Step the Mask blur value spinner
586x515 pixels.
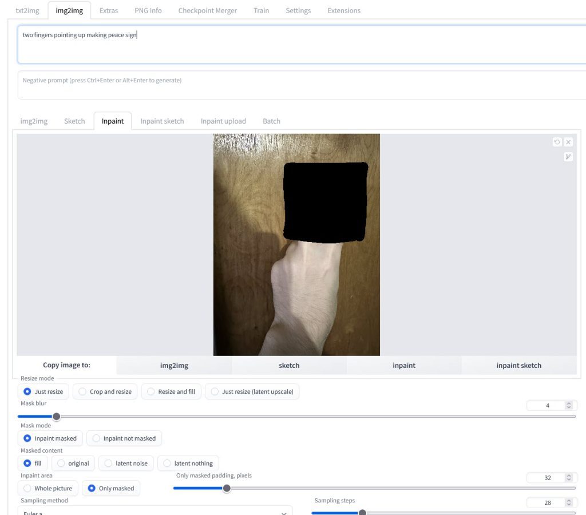[x=569, y=406]
